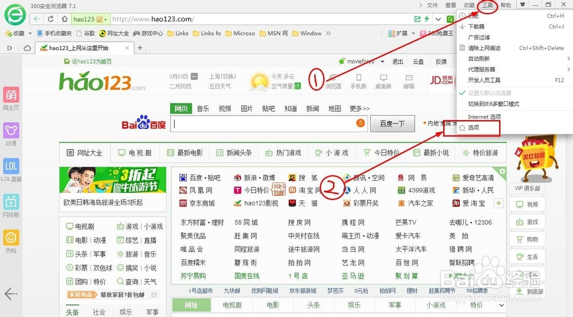Open the address bar dropdown arrow
Screen dimensions: 573x317
(x=438, y=19)
